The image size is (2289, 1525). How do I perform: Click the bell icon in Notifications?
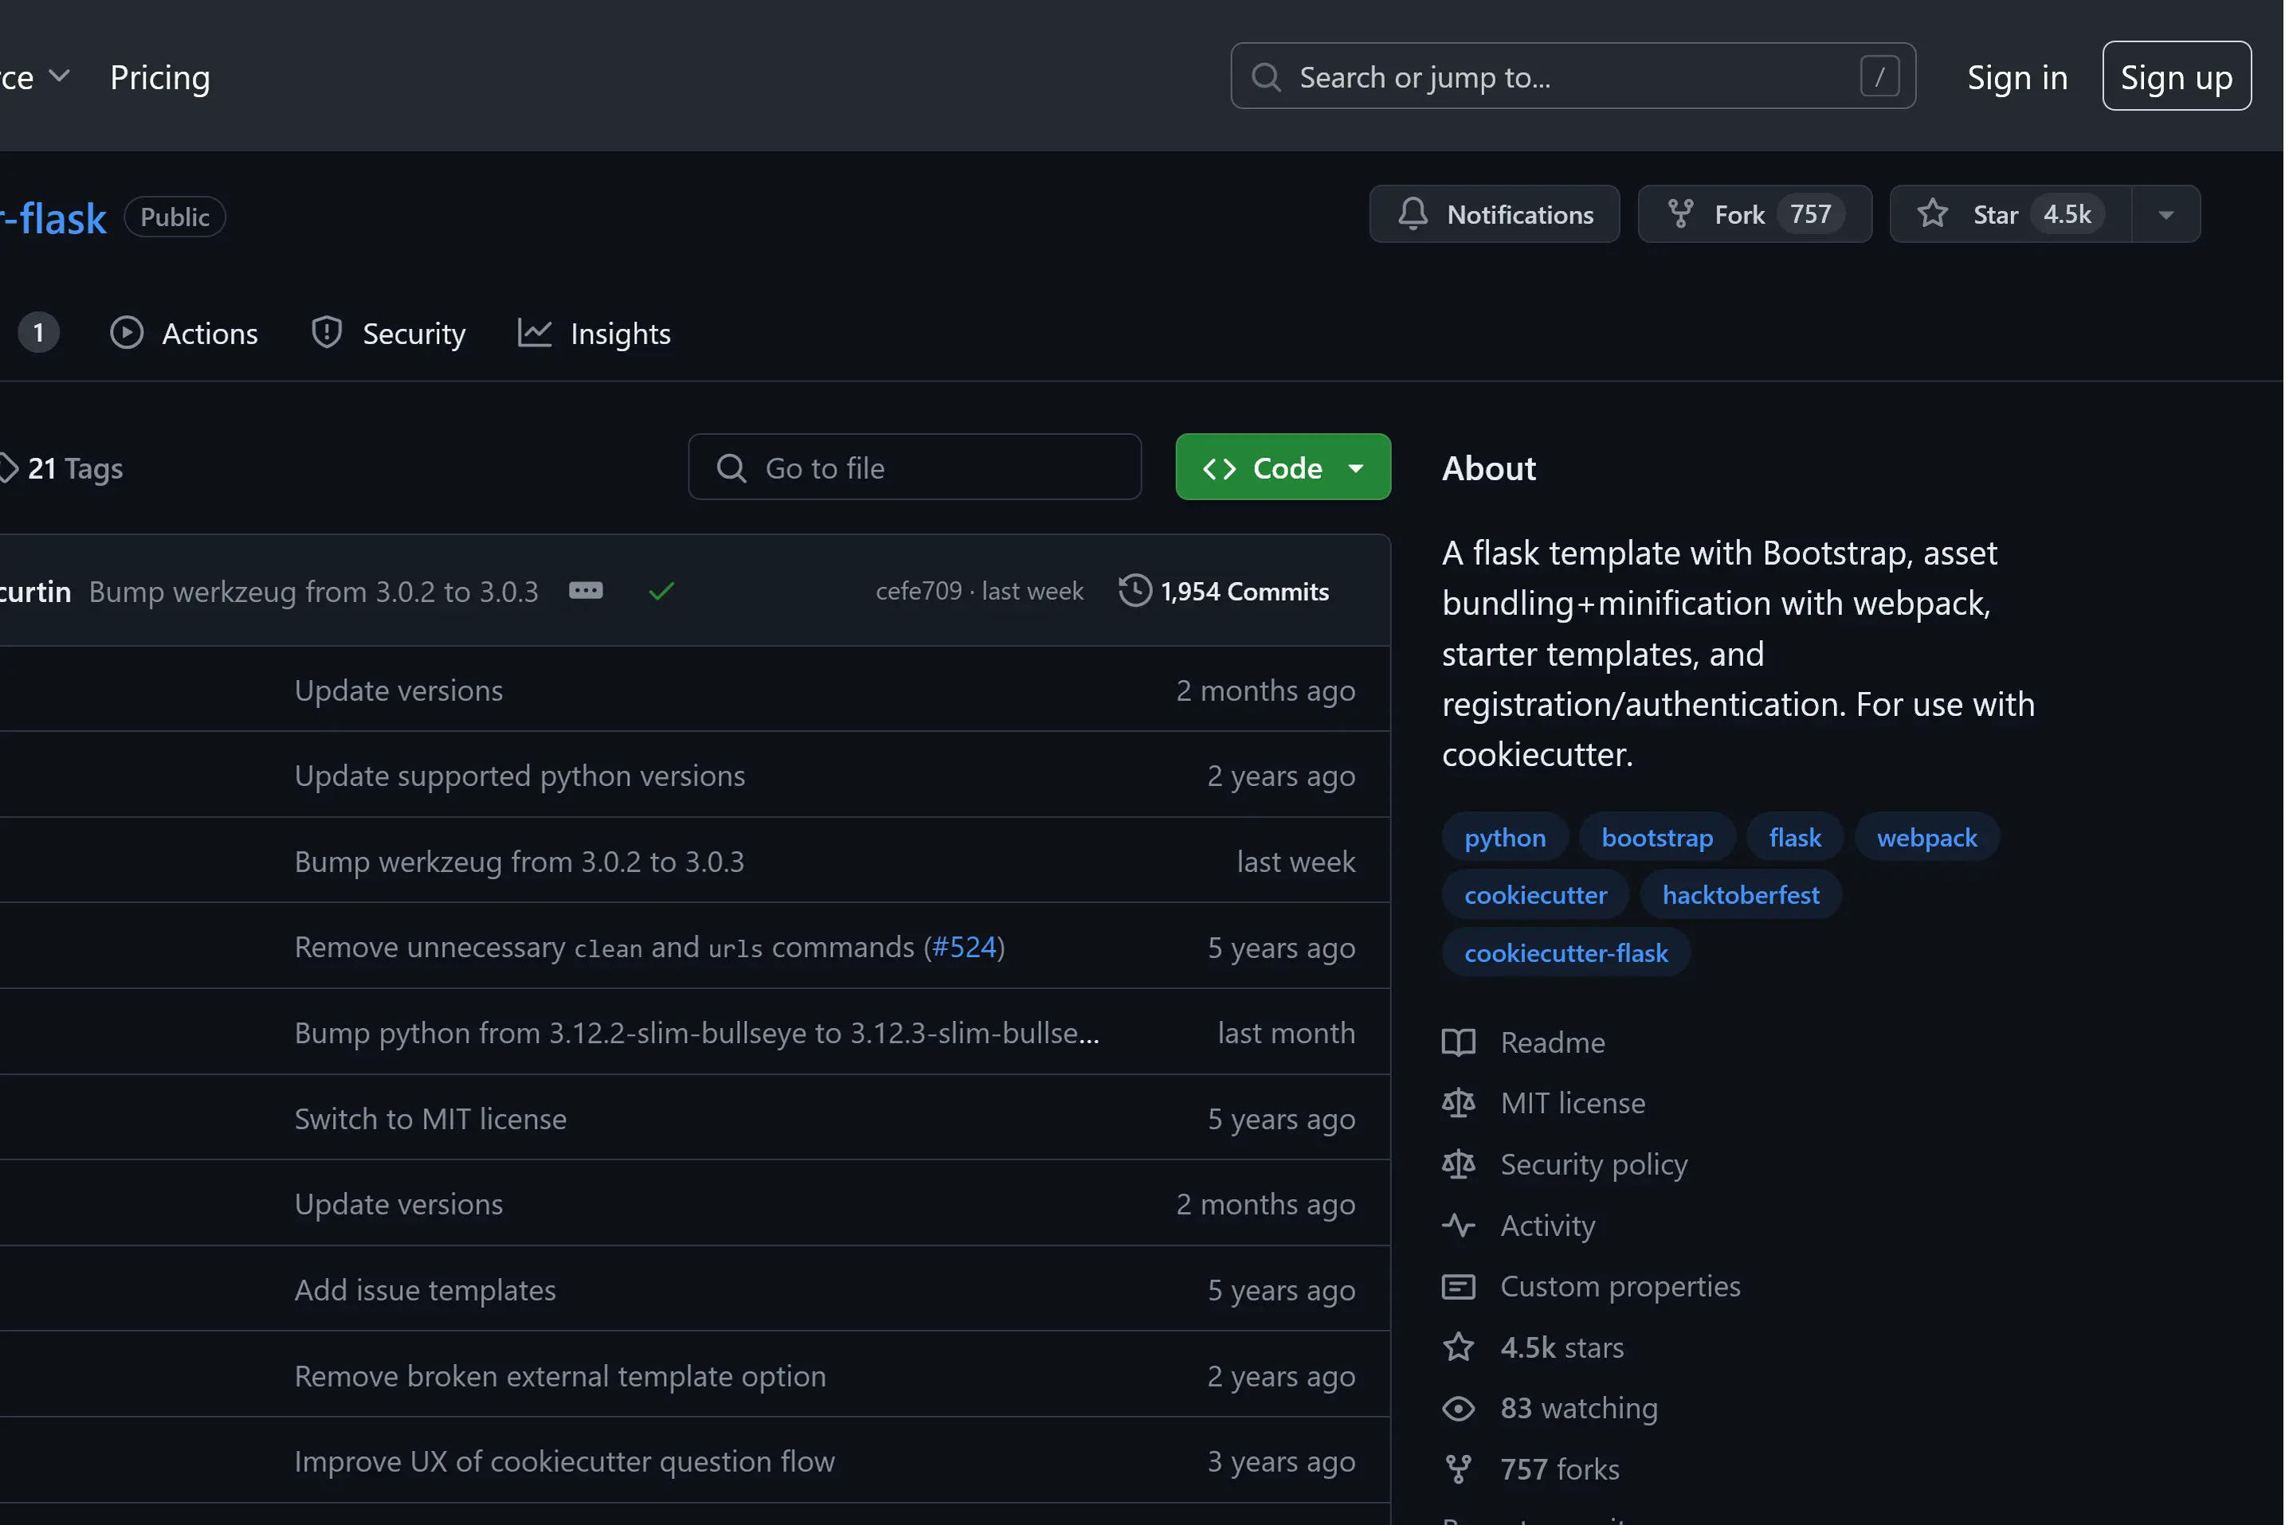[x=1413, y=214]
